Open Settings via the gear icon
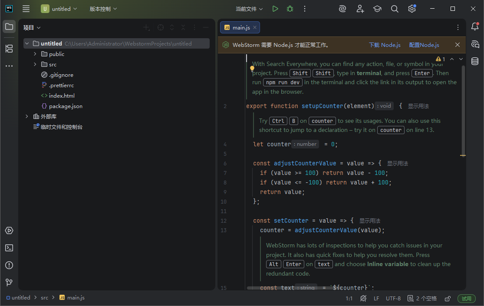Viewport: 484px width, 306px height. click(412, 8)
